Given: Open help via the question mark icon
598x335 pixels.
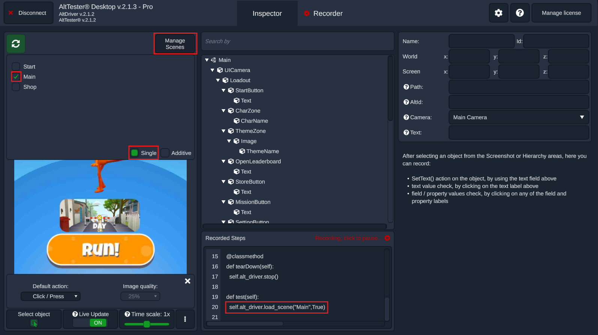Looking at the screenshot, I should (520, 13).
